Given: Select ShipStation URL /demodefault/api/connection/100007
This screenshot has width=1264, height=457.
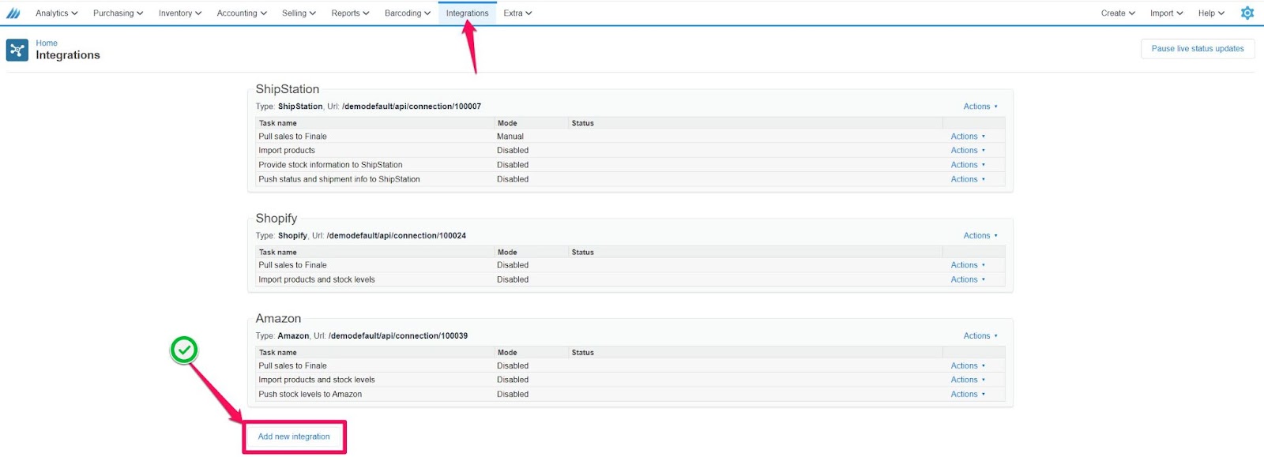Looking at the screenshot, I should pos(412,107).
